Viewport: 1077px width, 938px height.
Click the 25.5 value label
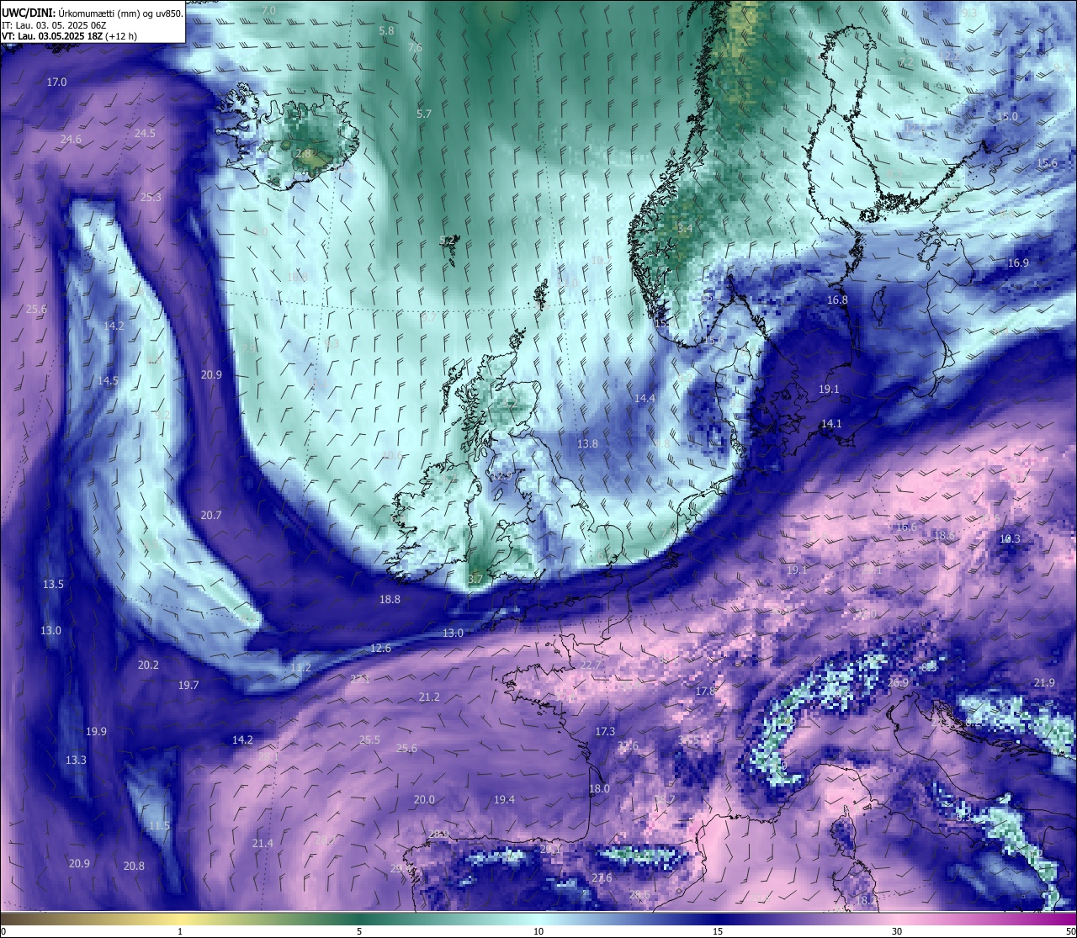click(369, 739)
